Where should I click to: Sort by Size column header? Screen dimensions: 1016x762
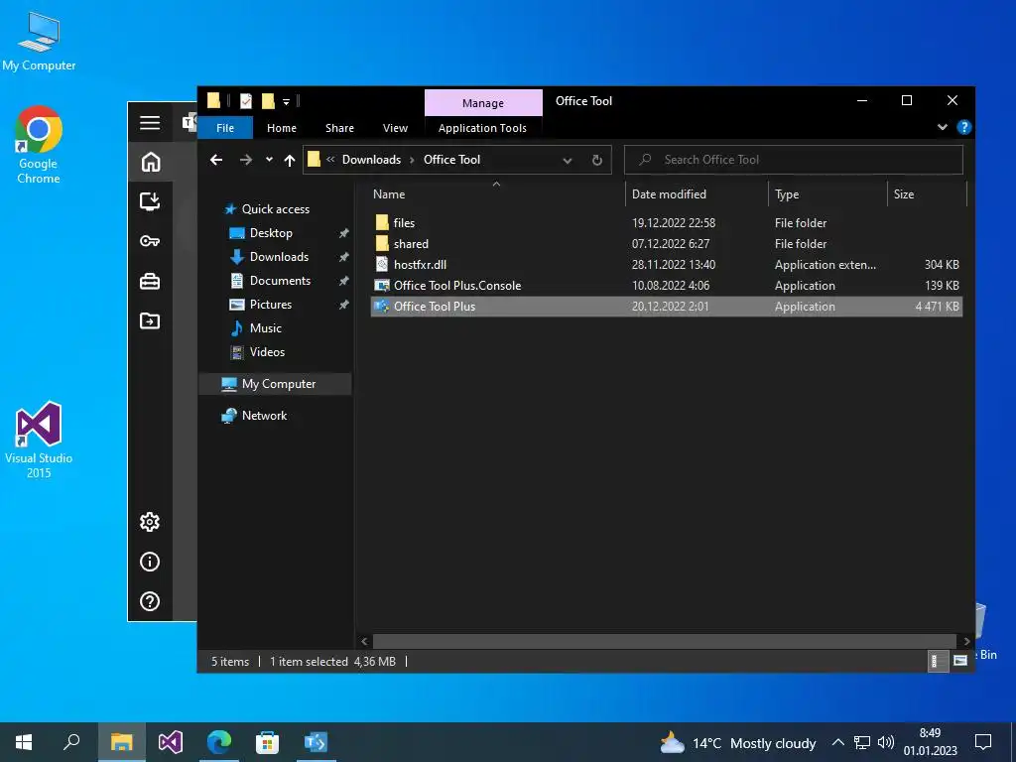(927, 193)
